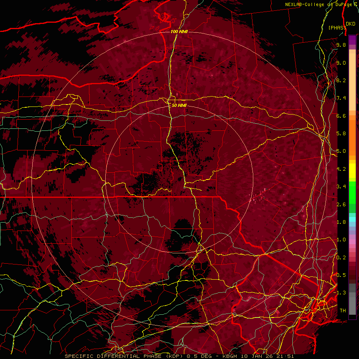Click the 5.8 value on the color scale

341,134
